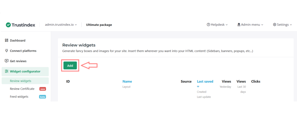Click the Connect platforms plug icon
This screenshot has height=125, width=297.
coord(7,51)
